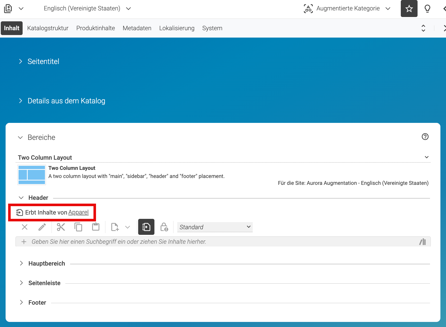Click the lightbulb icon in top bar
The image size is (446, 327).
[427, 9]
